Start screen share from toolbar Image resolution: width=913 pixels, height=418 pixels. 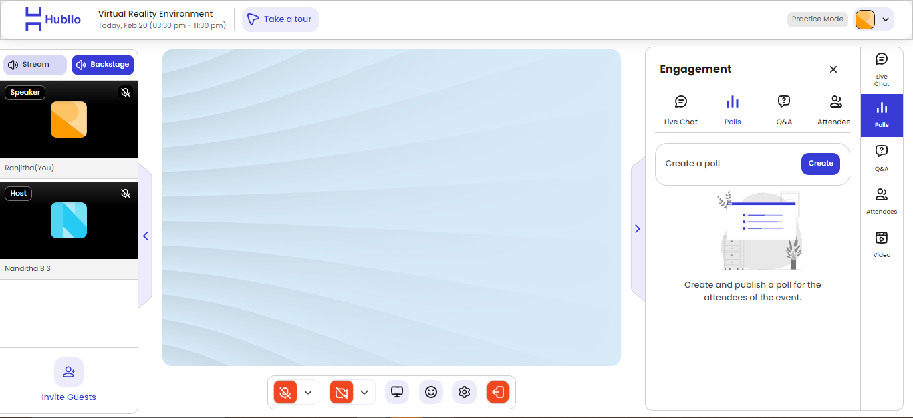(397, 392)
